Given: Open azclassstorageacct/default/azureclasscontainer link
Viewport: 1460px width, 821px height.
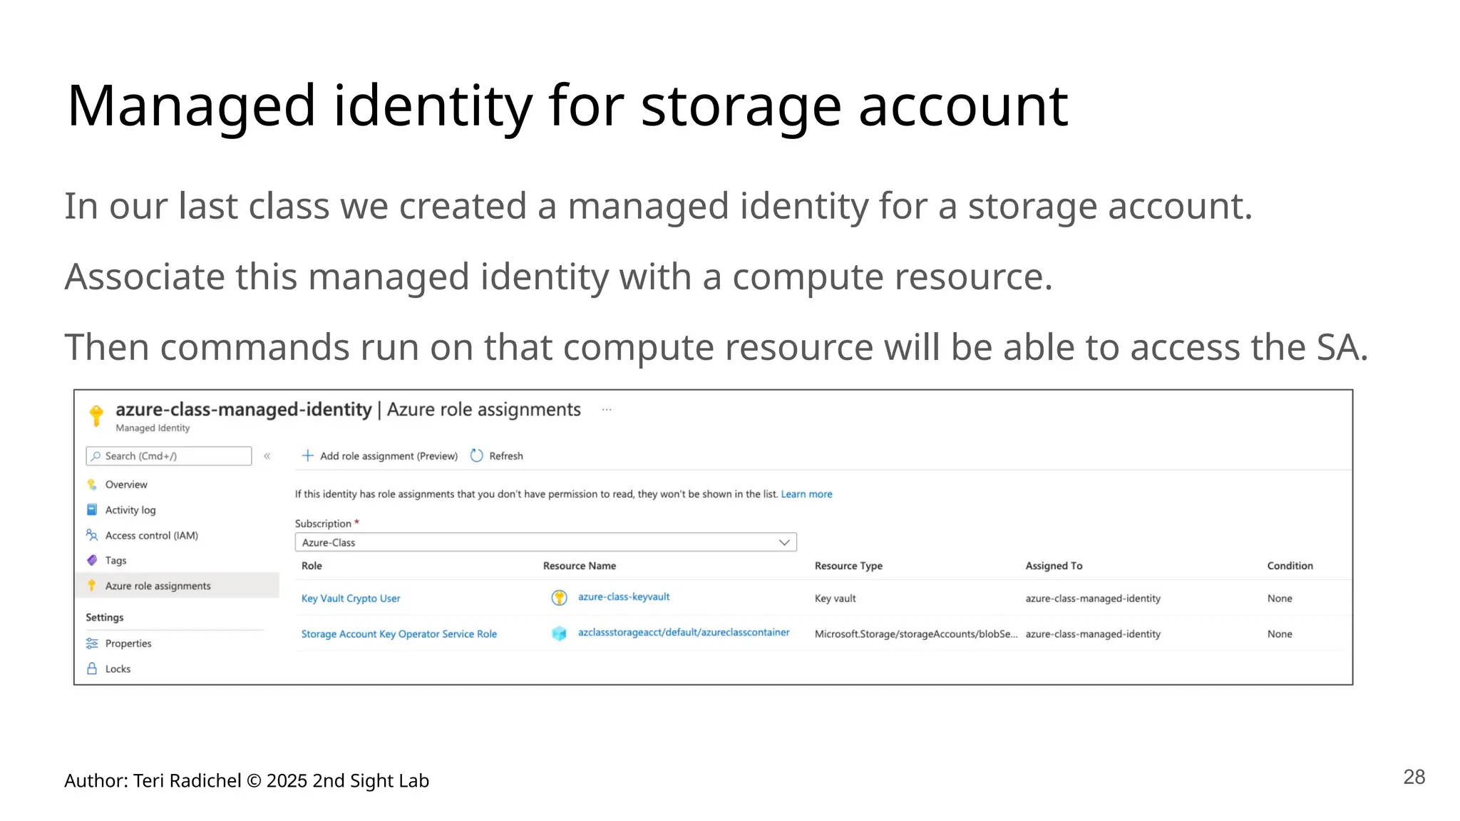Looking at the screenshot, I should coord(684,633).
